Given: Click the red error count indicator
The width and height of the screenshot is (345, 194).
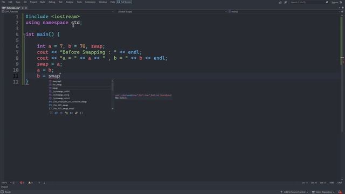Looking at the screenshot, I should (x=22, y=183).
